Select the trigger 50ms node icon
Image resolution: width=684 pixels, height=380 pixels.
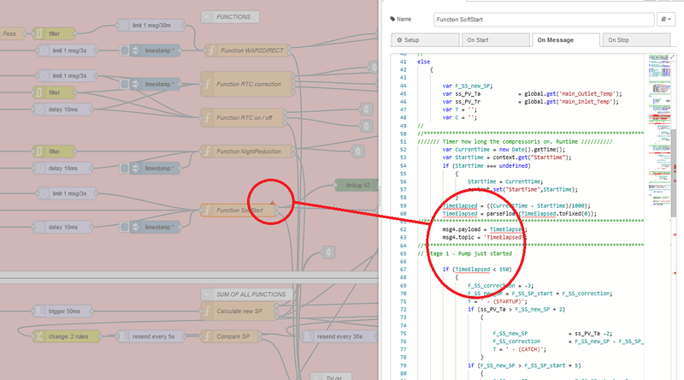(39, 311)
